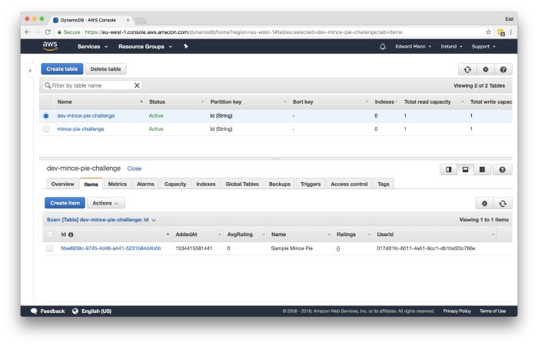Image resolution: width=538 pixels, height=346 pixels.
Task: Open the browser three-dot menu
Action: point(511,32)
